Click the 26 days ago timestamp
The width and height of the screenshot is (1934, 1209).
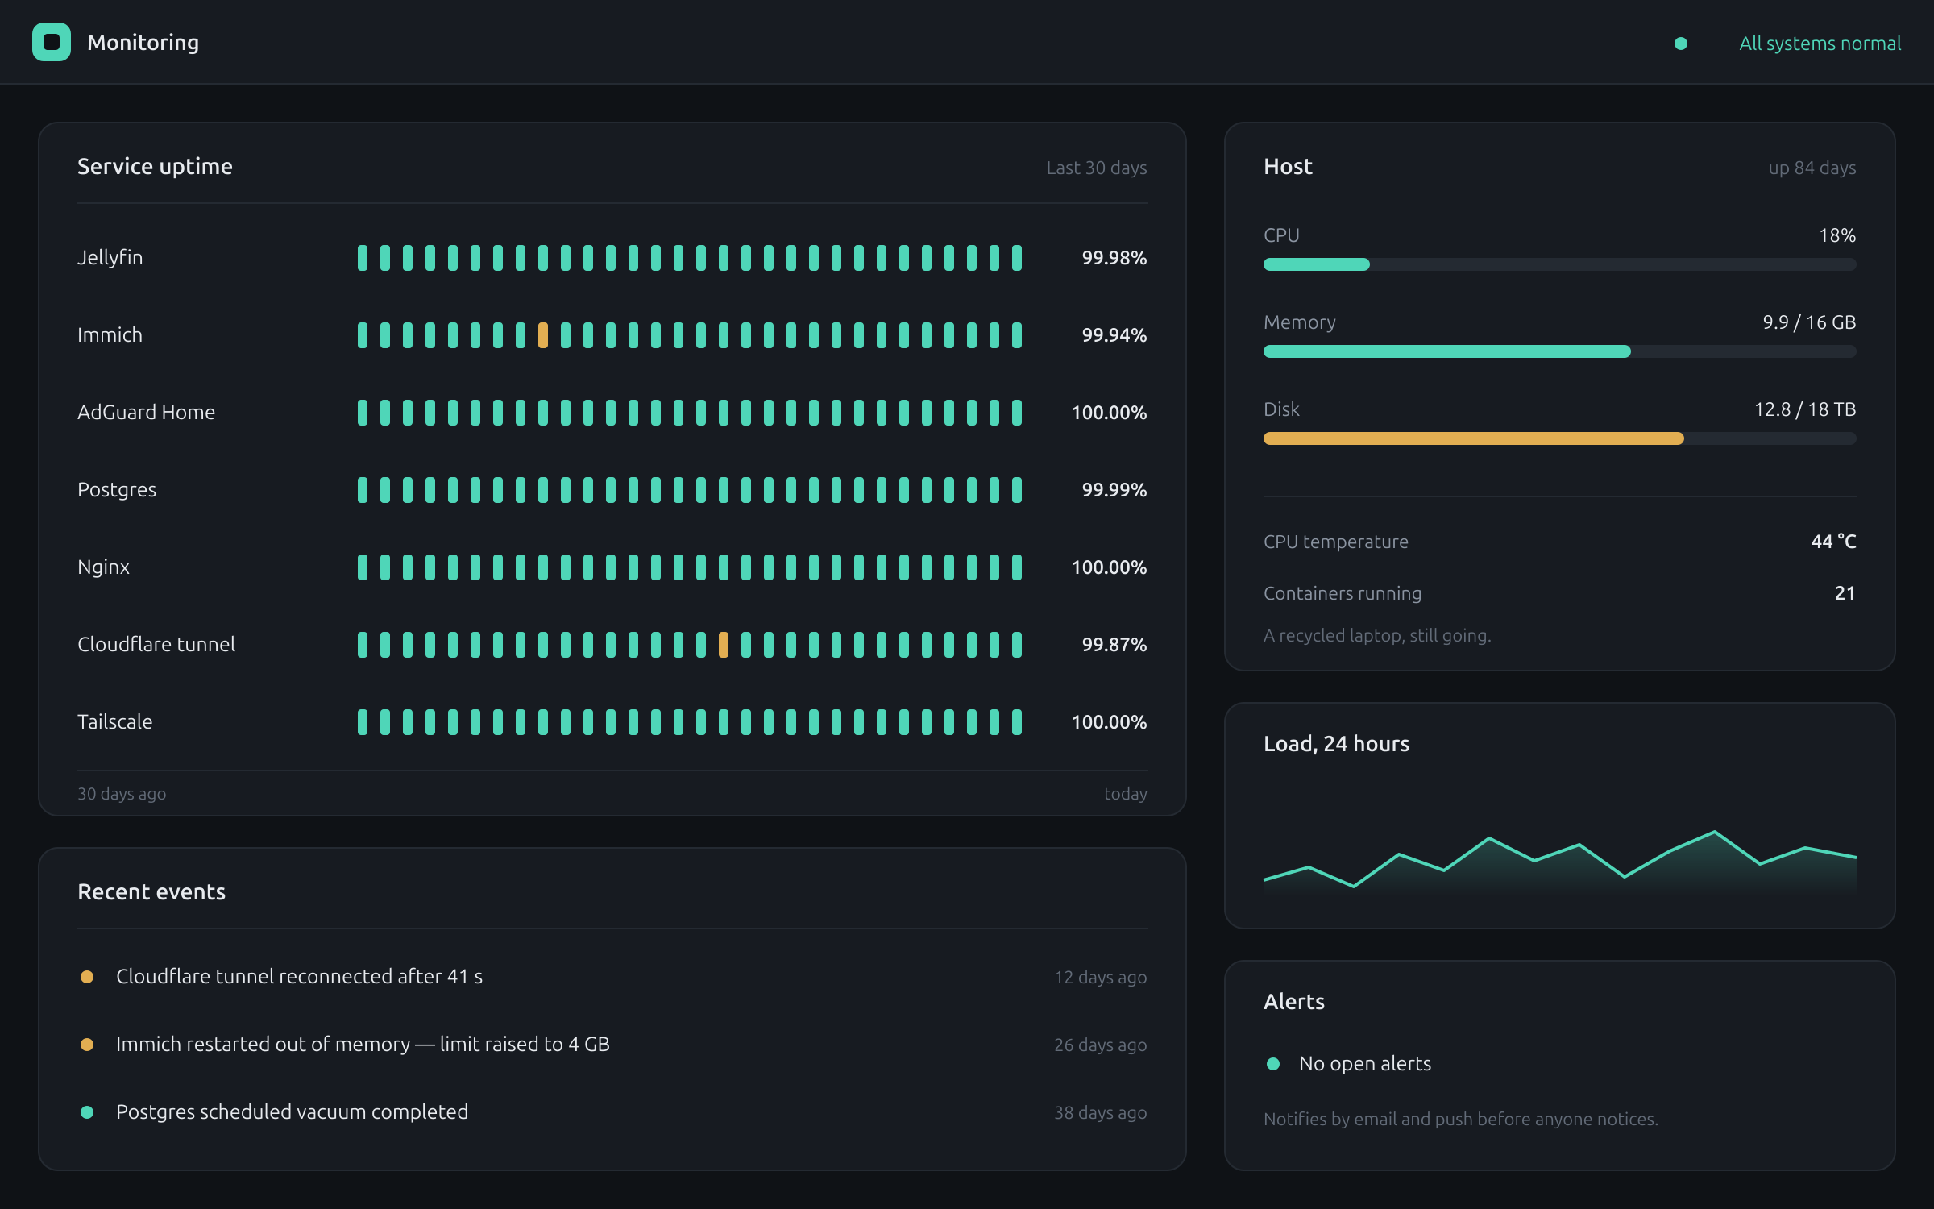1100,1045
